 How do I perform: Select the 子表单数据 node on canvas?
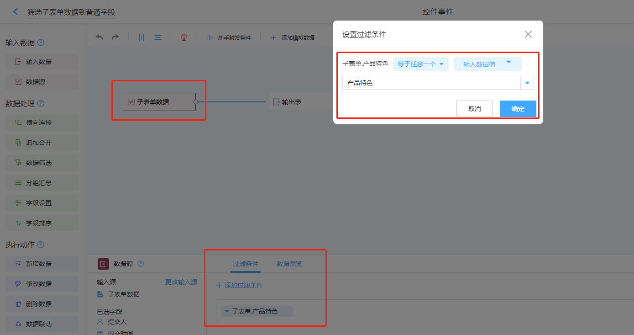[159, 102]
